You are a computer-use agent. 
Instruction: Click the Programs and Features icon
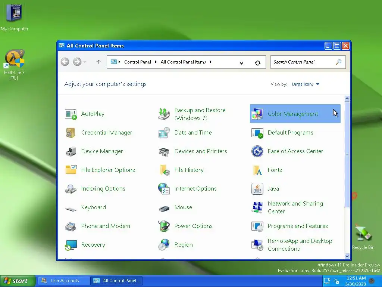tap(257, 226)
